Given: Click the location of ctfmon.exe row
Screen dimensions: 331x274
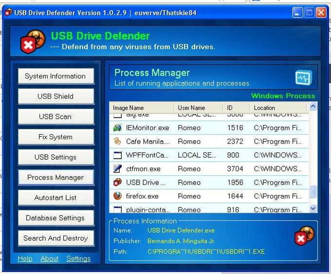Looking at the screenshot, I should click(277, 169).
